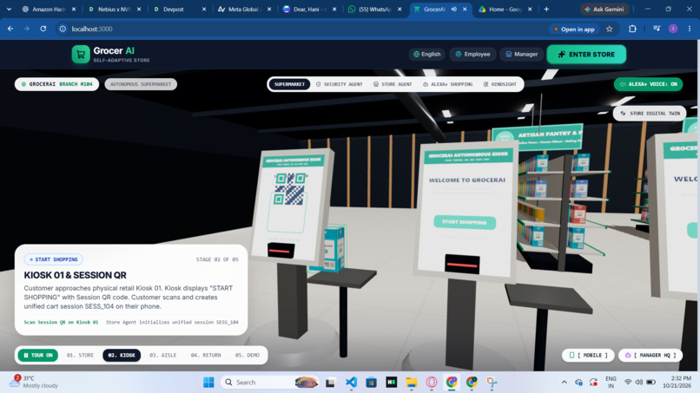Image resolution: width=700 pixels, height=393 pixels.
Task: Click the ENTER STORE button
Action: click(x=586, y=55)
